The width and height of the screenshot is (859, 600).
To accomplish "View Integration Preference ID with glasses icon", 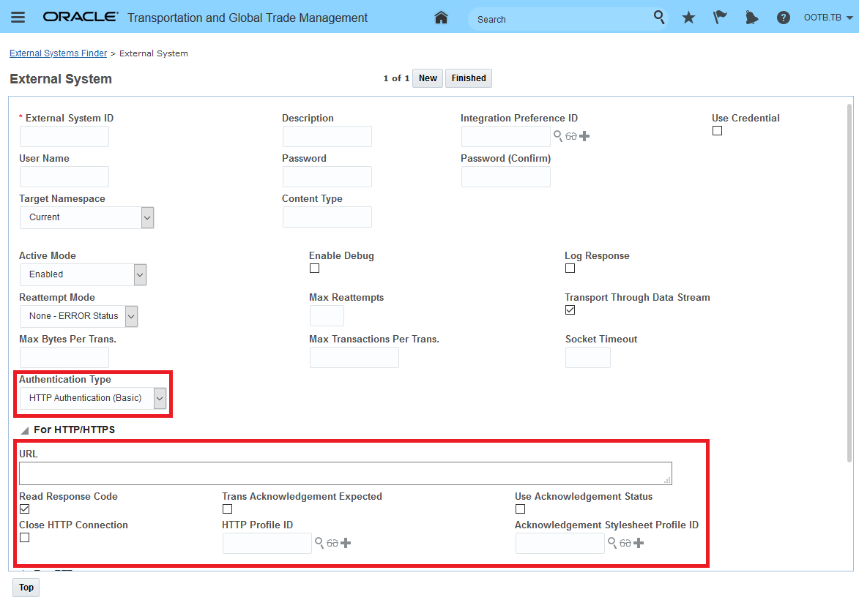I will (x=571, y=136).
